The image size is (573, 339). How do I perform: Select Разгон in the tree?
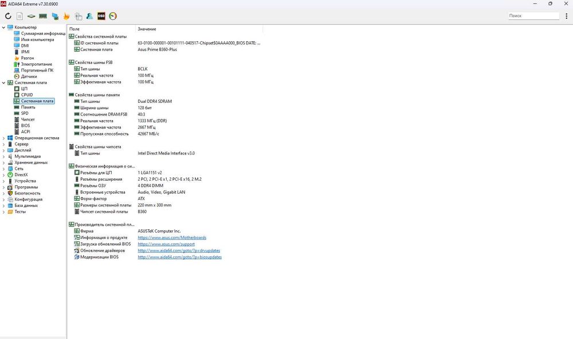[x=28, y=58]
